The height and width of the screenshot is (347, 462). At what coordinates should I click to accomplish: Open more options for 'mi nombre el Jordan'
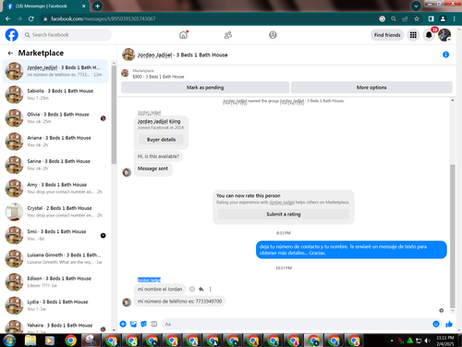[211, 289]
